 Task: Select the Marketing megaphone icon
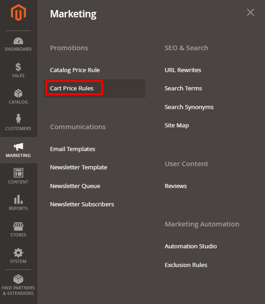[18, 147]
